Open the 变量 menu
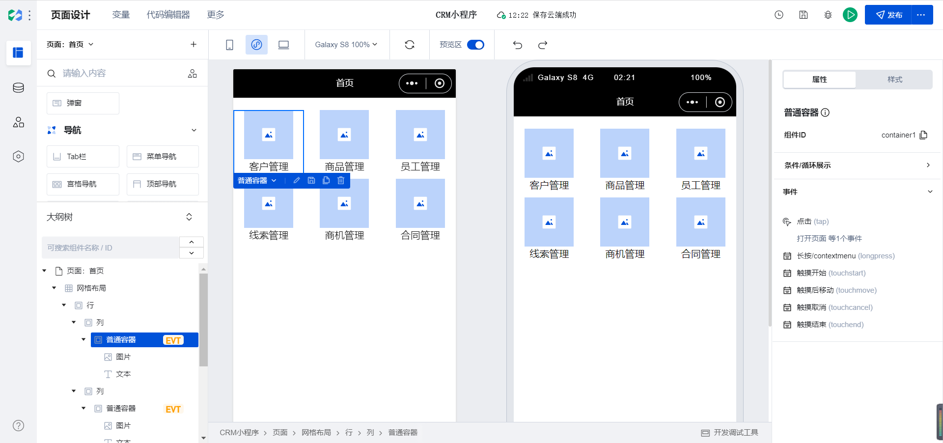This screenshot has width=943, height=443. [x=121, y=15]
